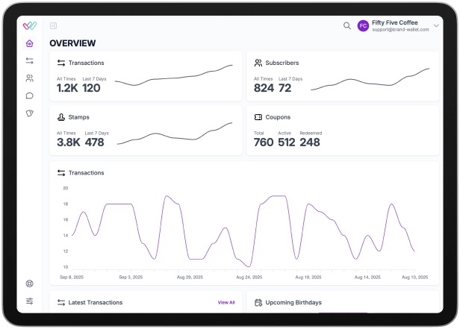This screenshot has height=329, width=460.
Task: Click the Brand Wallet logo
Action: tap(29, 25)
